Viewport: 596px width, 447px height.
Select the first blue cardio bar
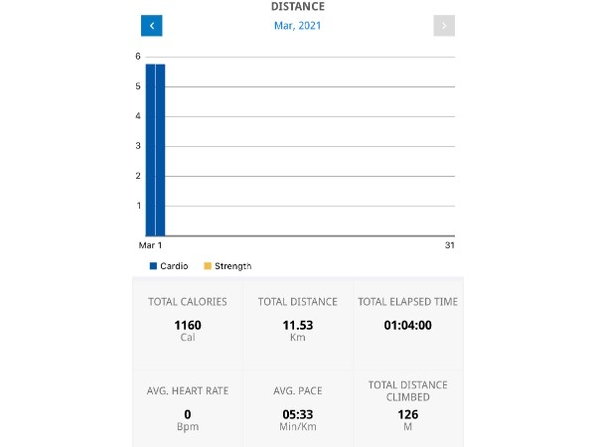pyautogui.click(x=150, y=149)
